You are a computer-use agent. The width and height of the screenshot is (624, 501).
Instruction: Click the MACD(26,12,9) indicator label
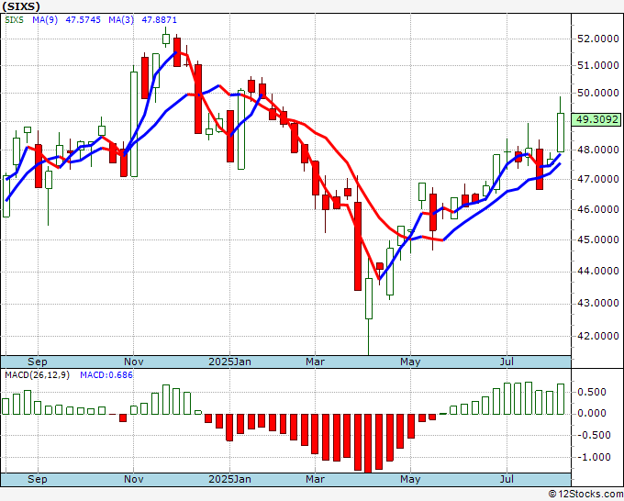click(x=37, y=375)
